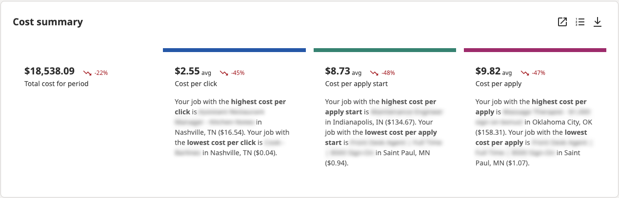This screenshot has height=198, width=619.
Task: Click the downward trend arrow beside -22%
Action: [x=87, y=73]
